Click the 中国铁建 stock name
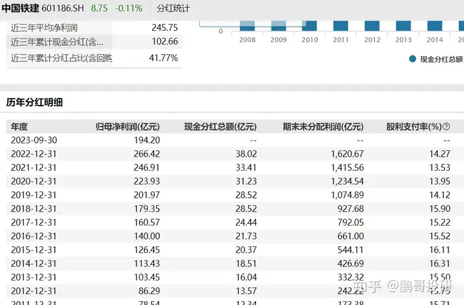This screenshot has width=464, height=305. 20,8
